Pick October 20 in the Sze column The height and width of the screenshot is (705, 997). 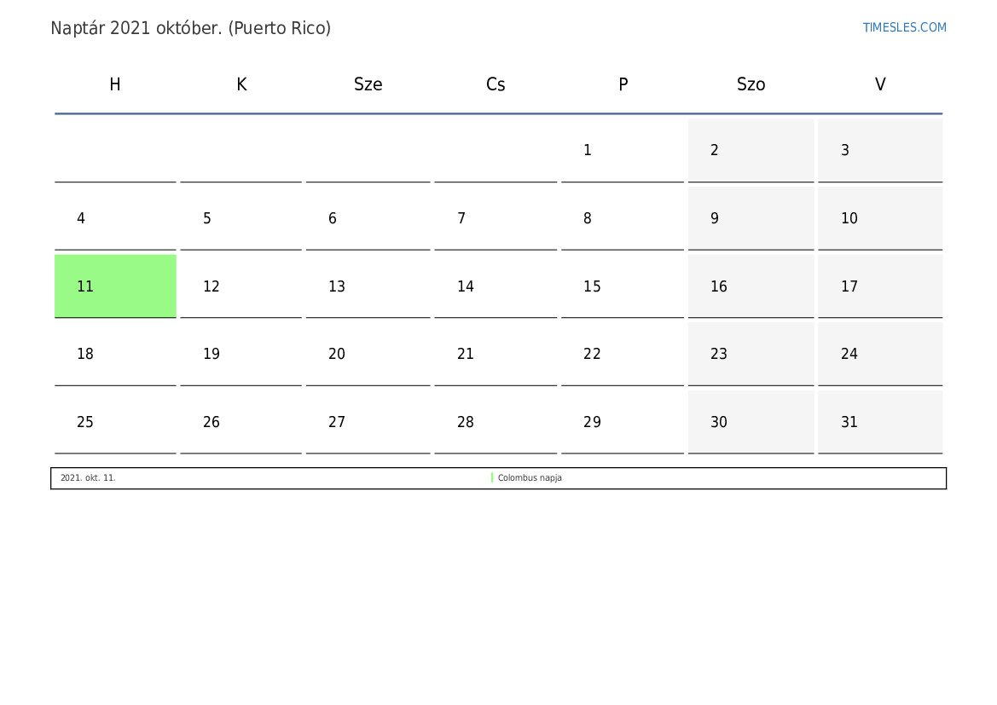pyautogui.click(x=368, y=354)
